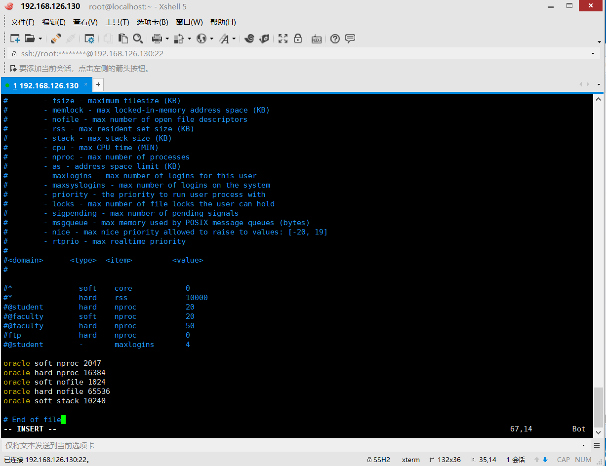The image size is (606, 466).
Task: Click the terminal vertical scrollbar thumb
Action: (x=598, y=407)
